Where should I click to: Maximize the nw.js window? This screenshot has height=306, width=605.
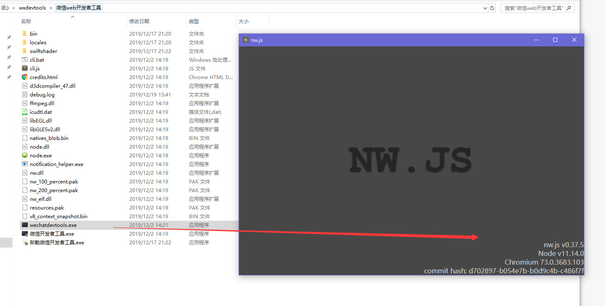(x=555, y=40)
